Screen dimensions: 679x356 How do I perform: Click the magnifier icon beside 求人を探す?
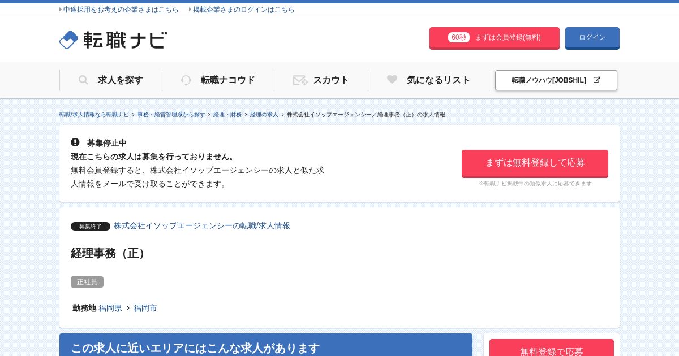pos(83,80)
